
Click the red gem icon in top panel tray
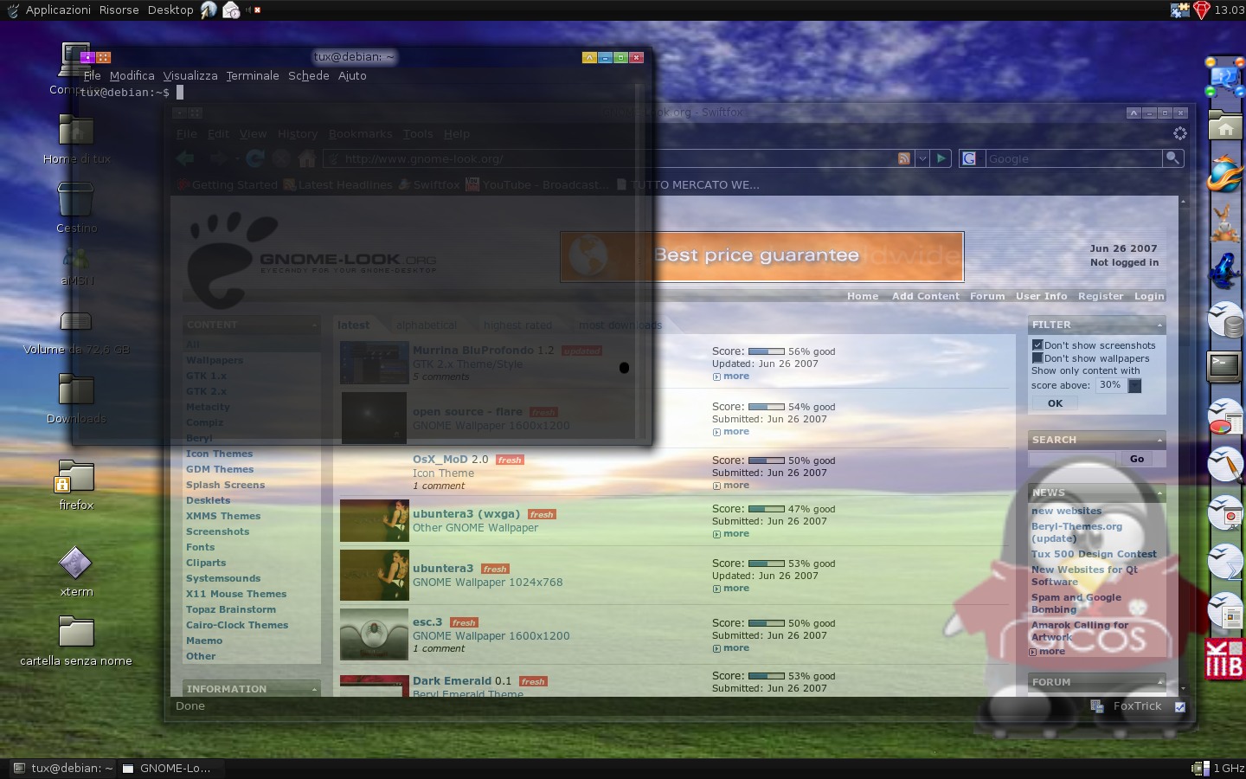tap(1202, 10)
